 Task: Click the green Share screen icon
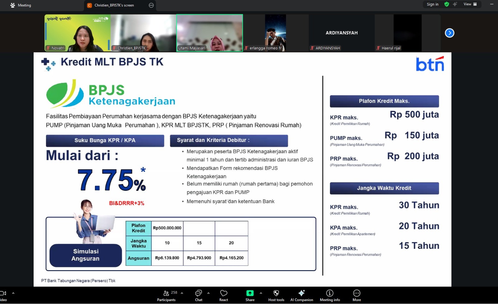[250, 293]
